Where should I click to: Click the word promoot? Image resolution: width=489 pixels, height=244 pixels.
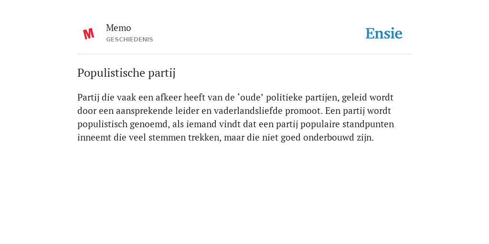click(303, 111)
